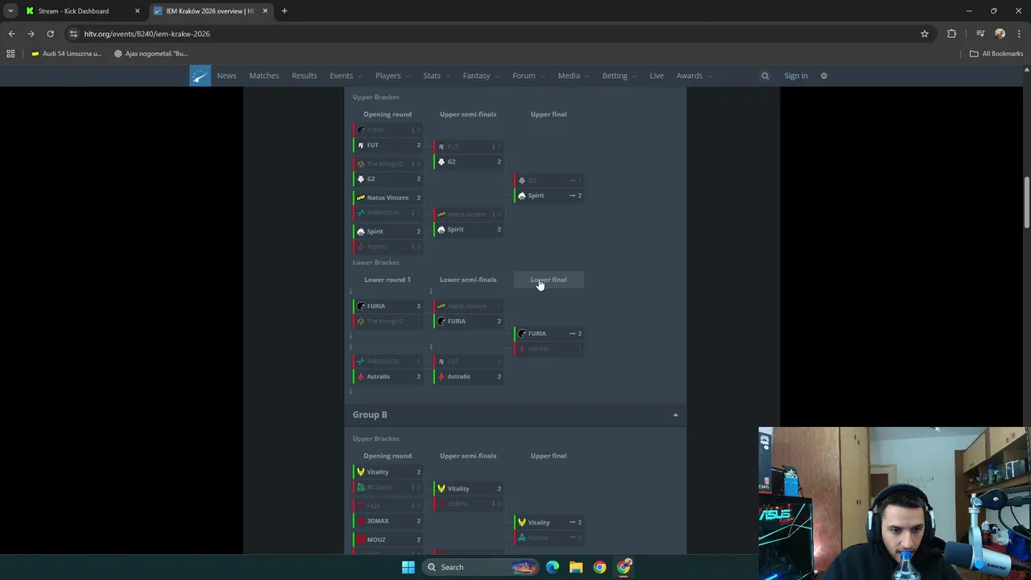Go forward with the browser forward arrow
Image resolution: width=1031 pixels, height=580 pixels.
pyautogui.click(x=31, y=34)
